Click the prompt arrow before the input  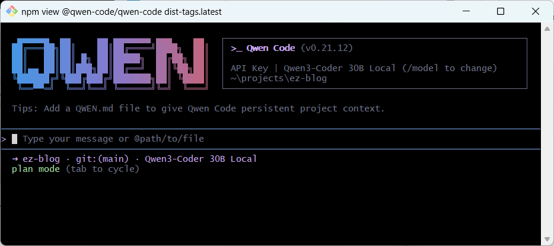click(x=4, y=139)
